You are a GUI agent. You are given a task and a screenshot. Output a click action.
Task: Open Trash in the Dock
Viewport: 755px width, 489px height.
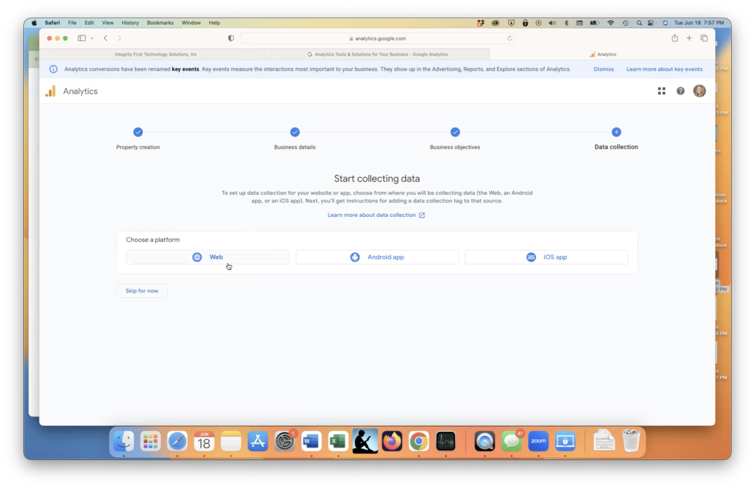631,441
